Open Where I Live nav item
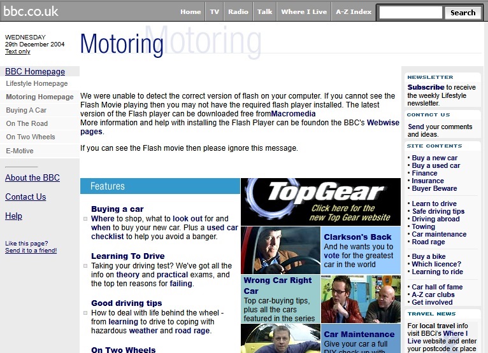Image resolution: width=488 pixels, height=353 pixels. [x=304, y=12]
